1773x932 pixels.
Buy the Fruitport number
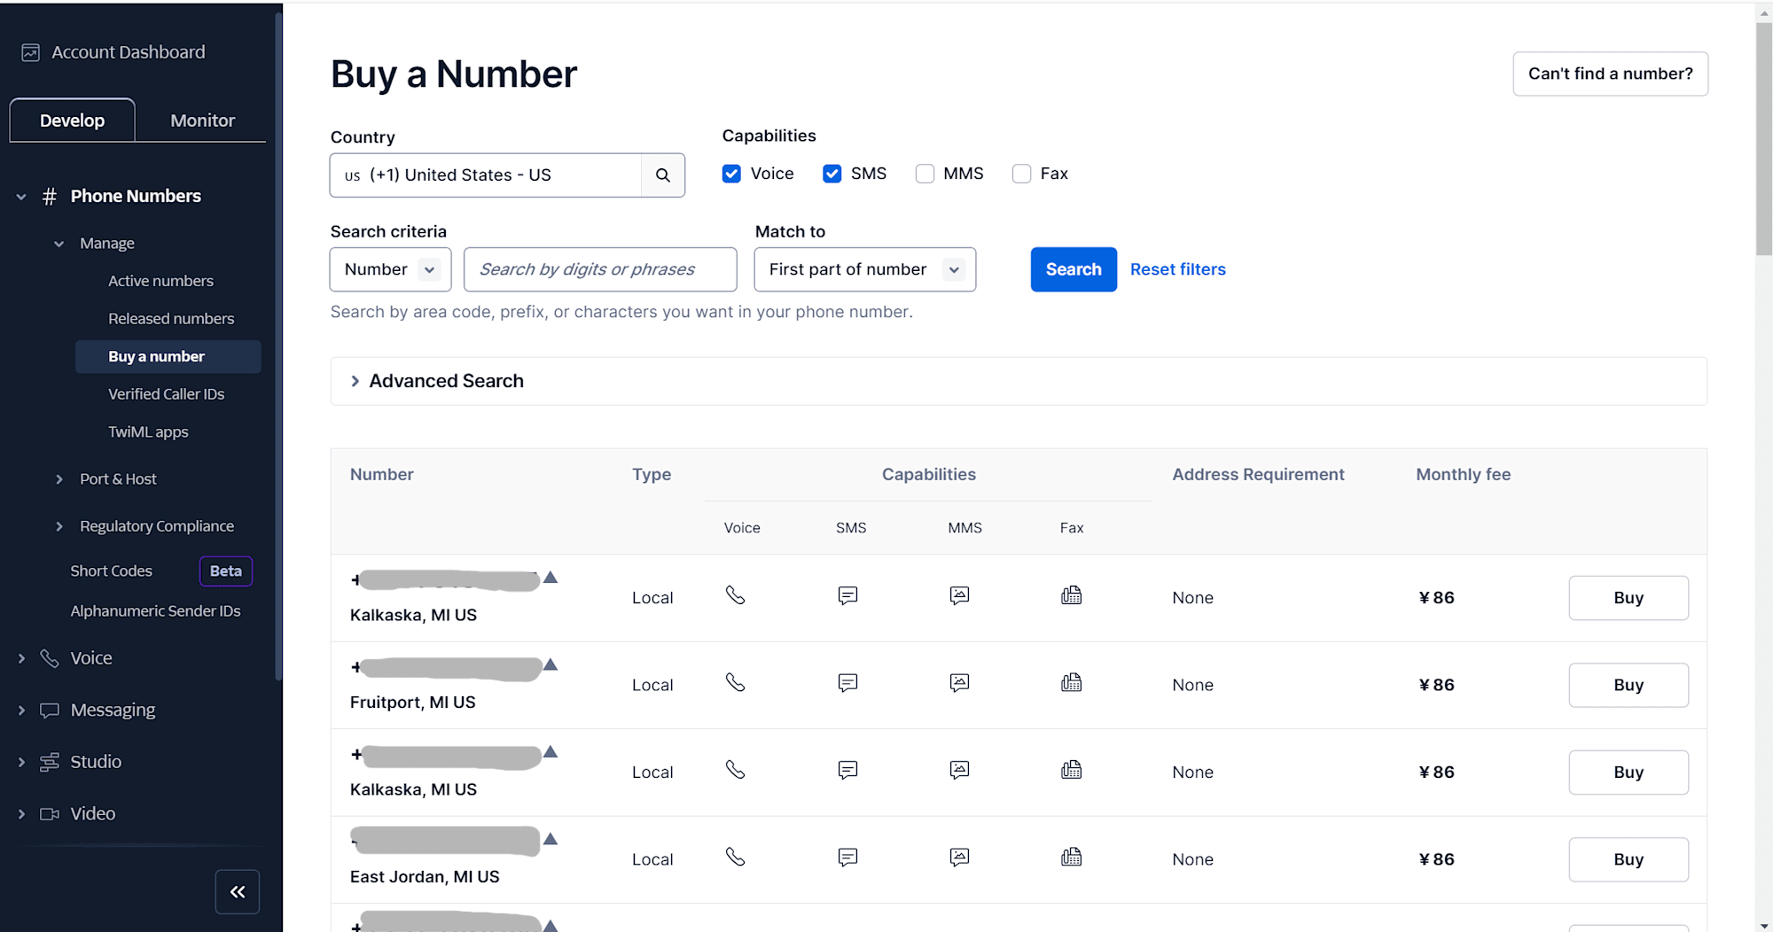[x=1629, y=685]
